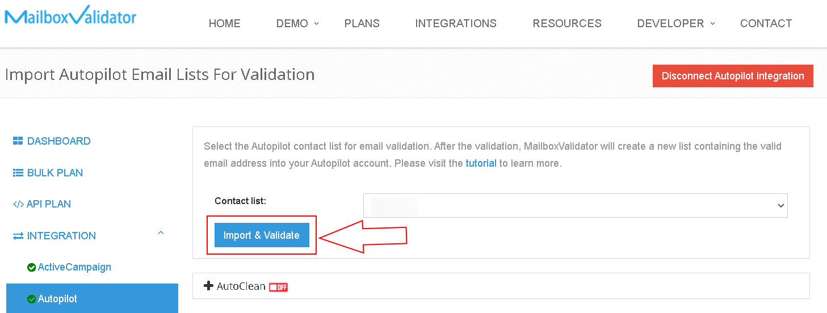Click the API Plan code icon
Image resolution: width=827 pixels, height=313 pixels.
tap(18, 204)
